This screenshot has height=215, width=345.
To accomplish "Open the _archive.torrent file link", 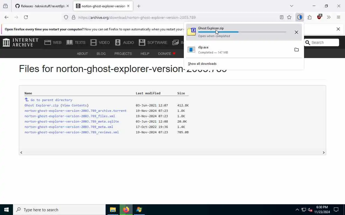I will [x=75, y=111].
